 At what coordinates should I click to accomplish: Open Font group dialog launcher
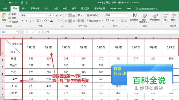[x=62, y=26]
